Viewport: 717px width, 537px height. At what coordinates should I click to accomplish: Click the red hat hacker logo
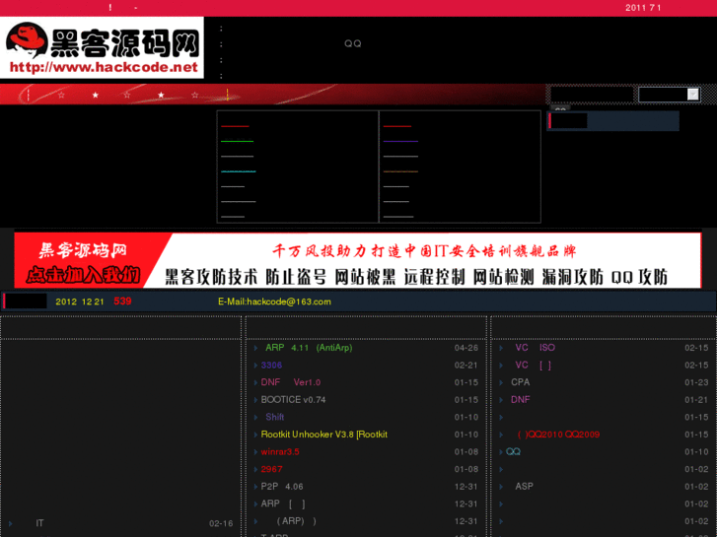[27, 38]
